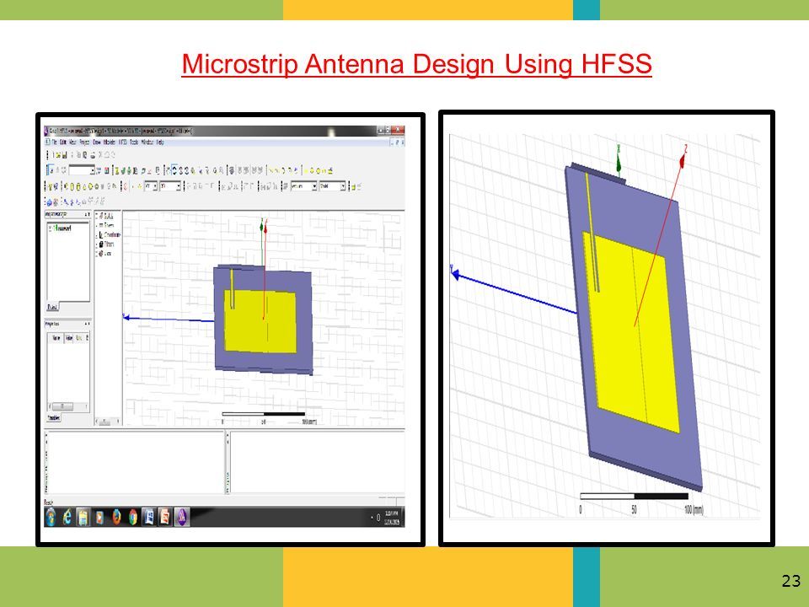809x607 pixels.
Task: Open the Model selection dropdown
Action: pyautogui.click(x=332, y=185)
